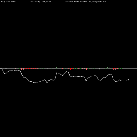Click the 'Hawaiian Electric Industries, Inc.' text
This screenshot has height=137, width=137.
click(78, 2)
